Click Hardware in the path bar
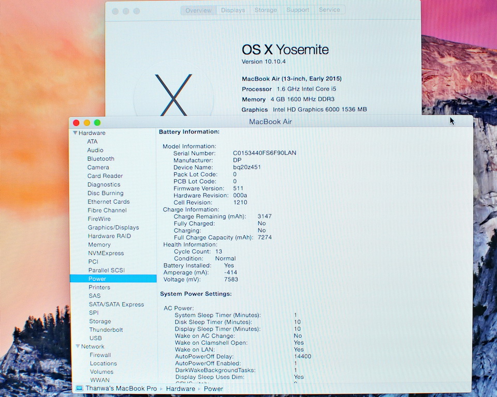The image size is (497, 397). (181, 389)
